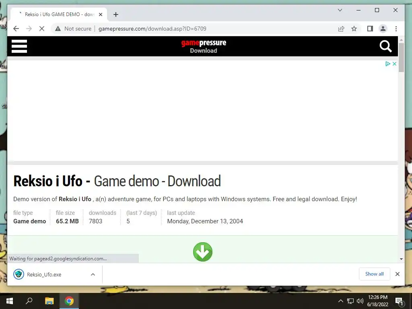
Task: Close the advertisement banner
Action: [394, 64]
